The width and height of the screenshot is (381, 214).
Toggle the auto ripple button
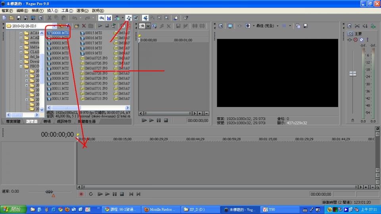[x=117, y=18]
